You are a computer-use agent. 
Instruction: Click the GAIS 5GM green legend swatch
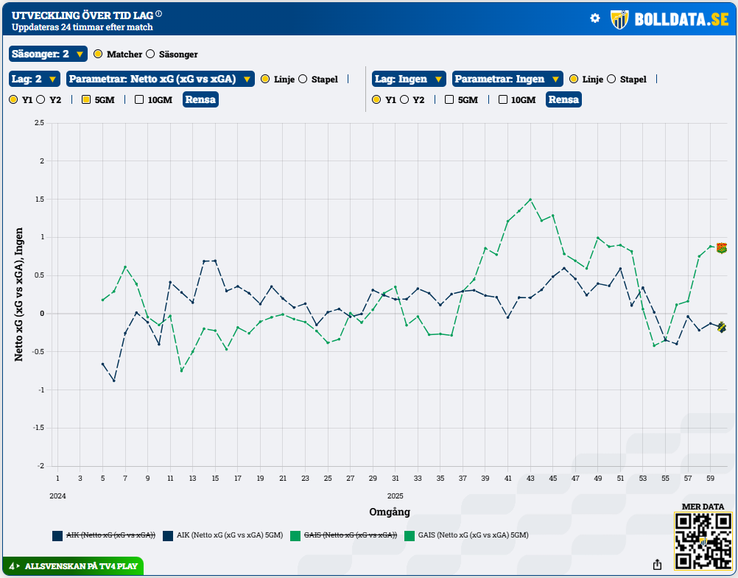(x=410, y=535)
